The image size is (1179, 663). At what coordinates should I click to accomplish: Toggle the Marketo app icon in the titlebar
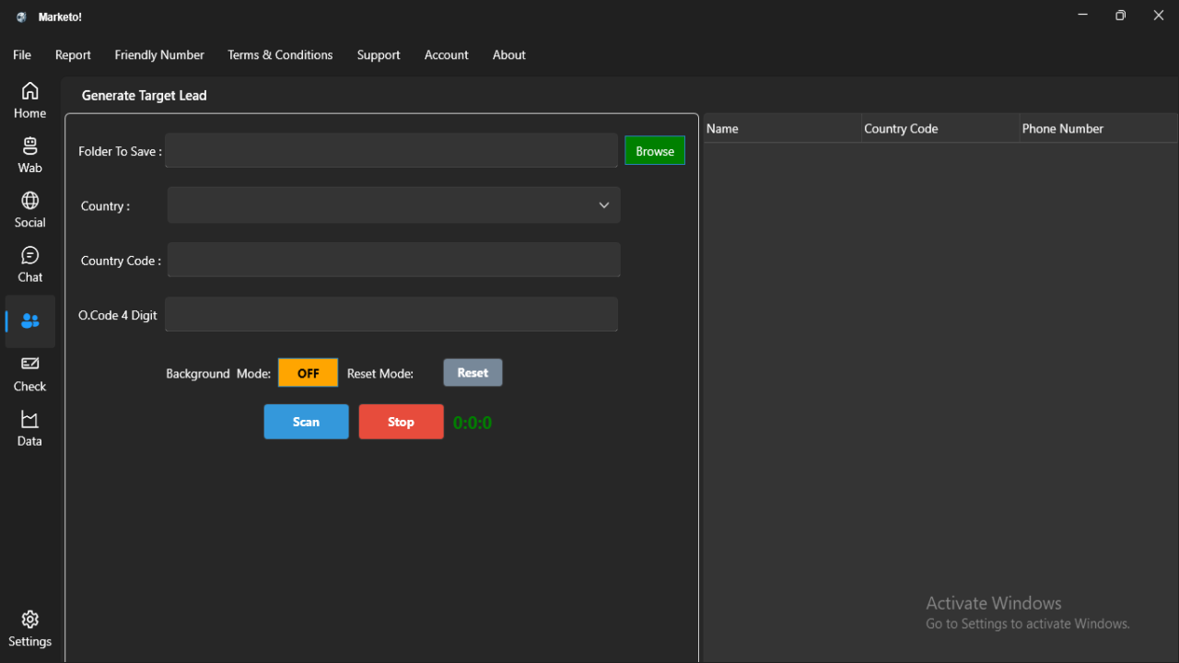20,16
